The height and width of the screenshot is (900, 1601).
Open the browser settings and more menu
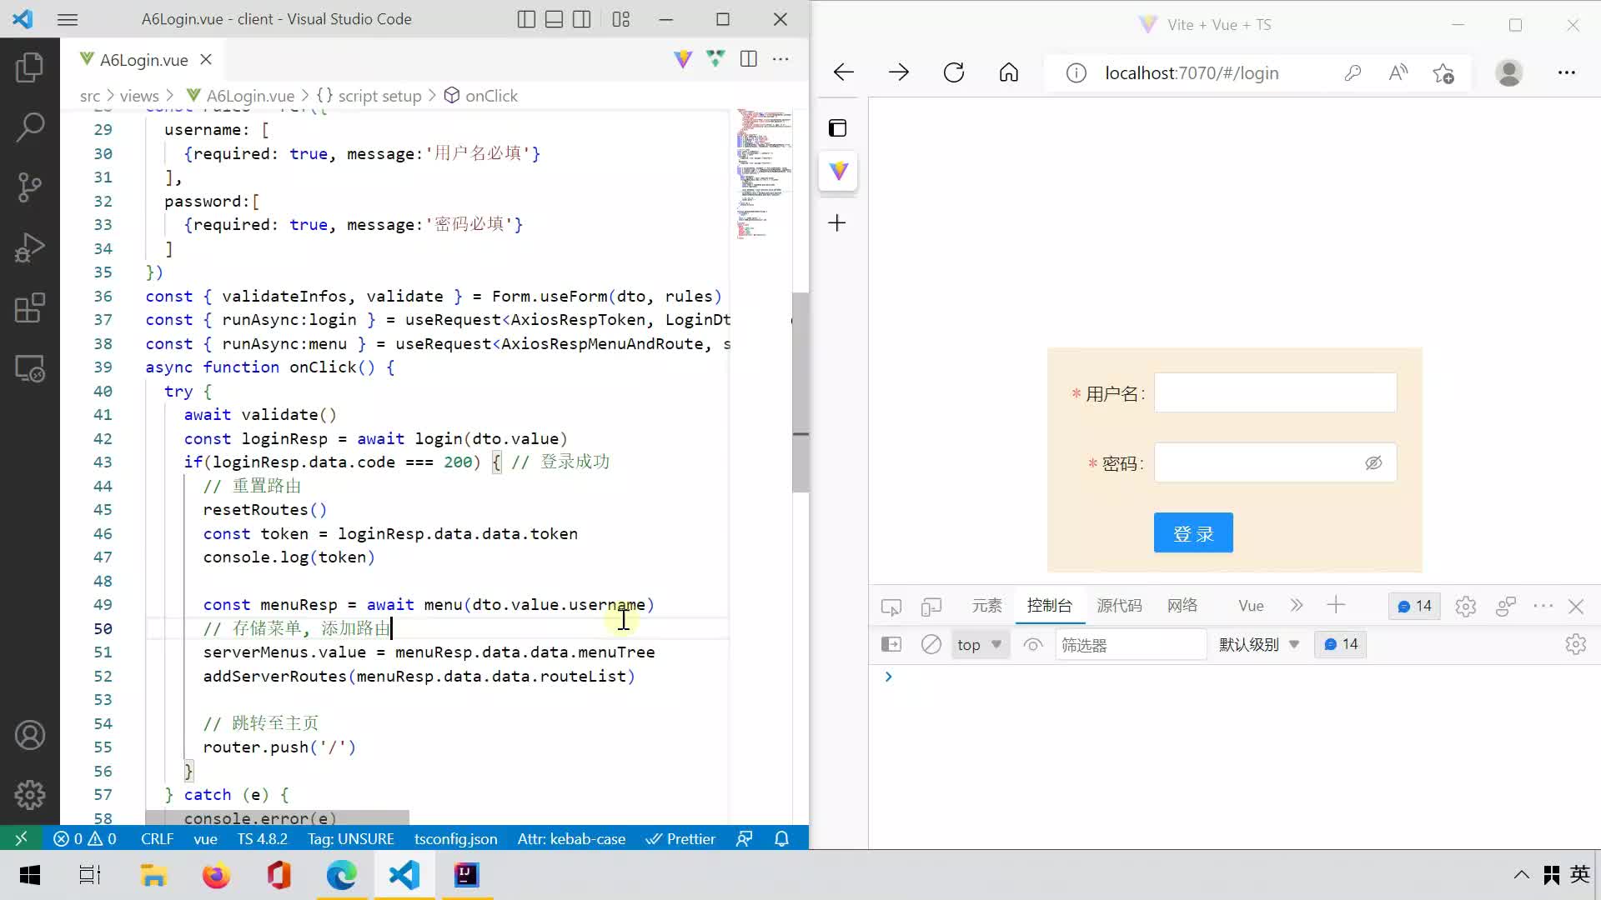coord(1566,72)
